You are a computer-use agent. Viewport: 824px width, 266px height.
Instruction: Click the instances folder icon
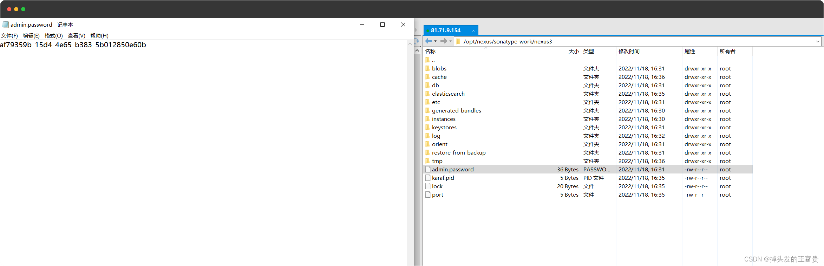tap(427, 119)
